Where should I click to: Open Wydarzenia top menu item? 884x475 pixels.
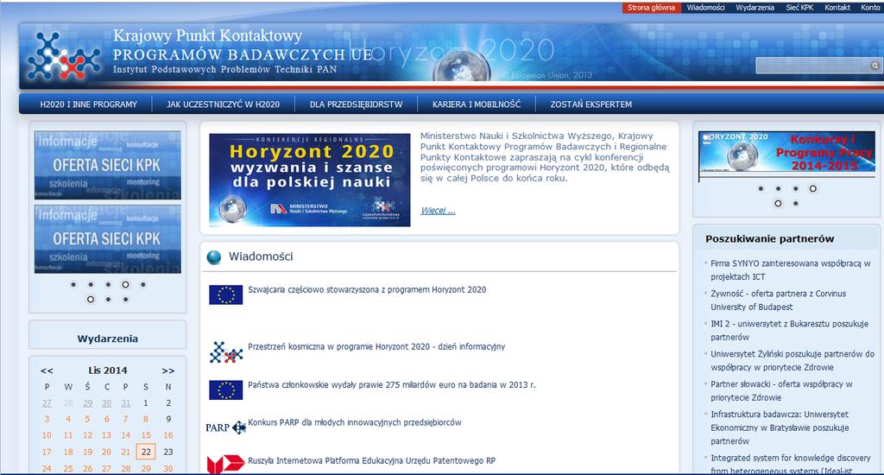(x=755, y=7)
